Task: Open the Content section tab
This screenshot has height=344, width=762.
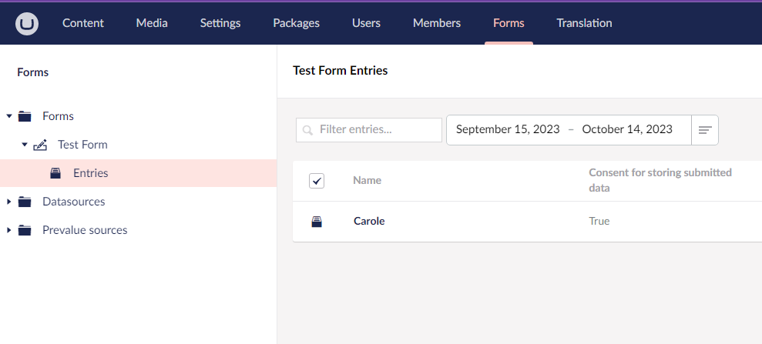Action: tap(83, 23)
